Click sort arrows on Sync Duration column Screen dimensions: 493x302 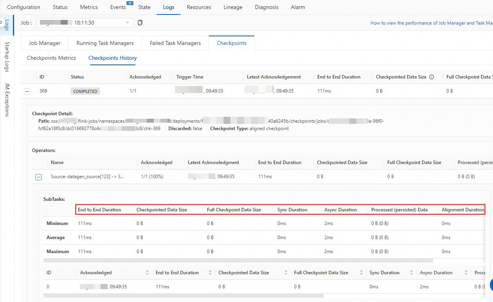click(411, 273)
